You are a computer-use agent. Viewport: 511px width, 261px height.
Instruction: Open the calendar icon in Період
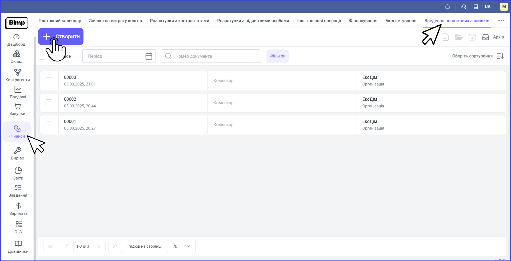(149, 56)
